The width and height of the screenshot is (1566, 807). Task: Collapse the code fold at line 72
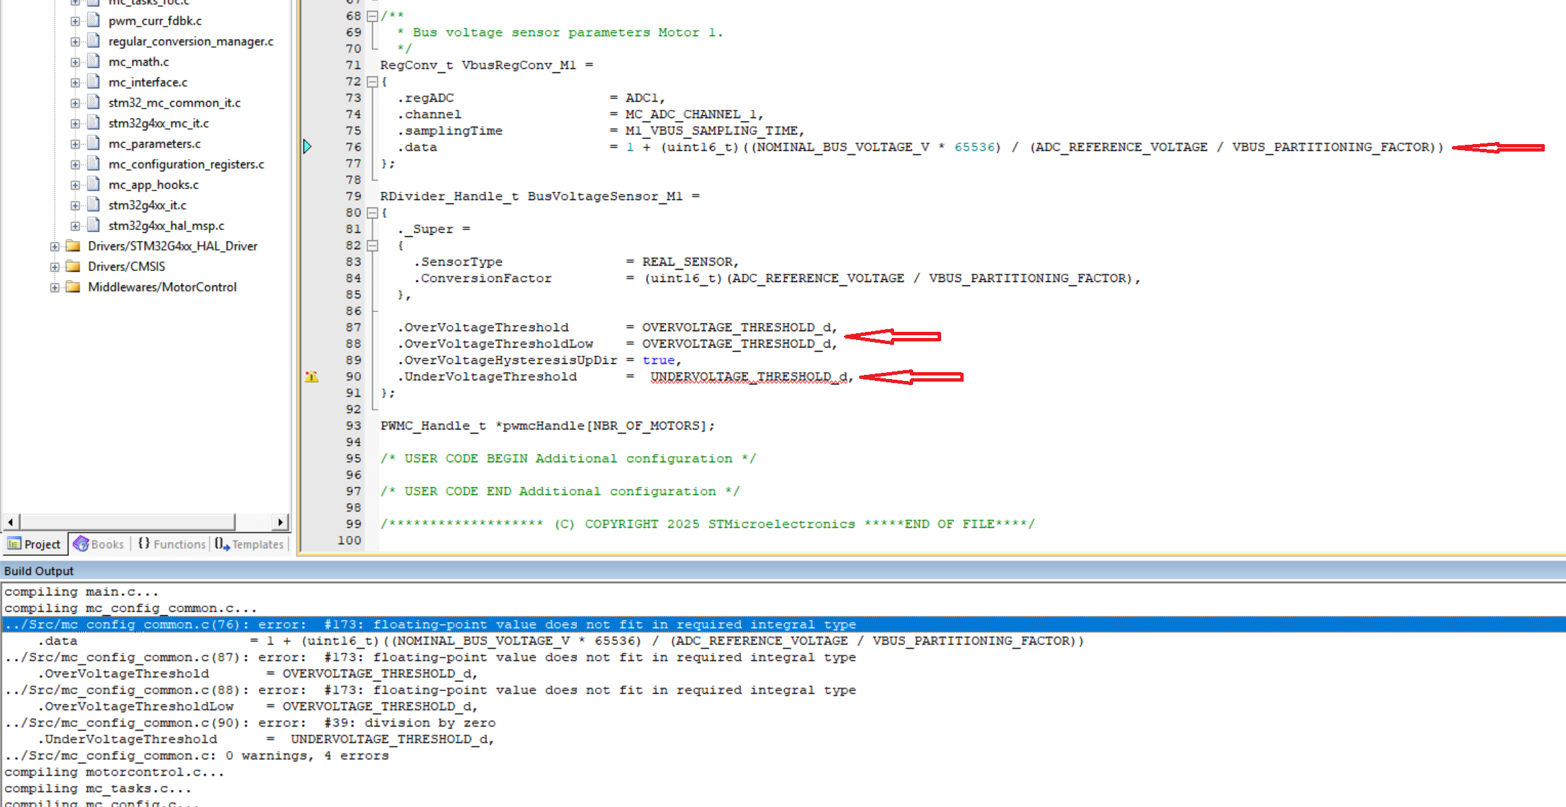coord(373,81)
